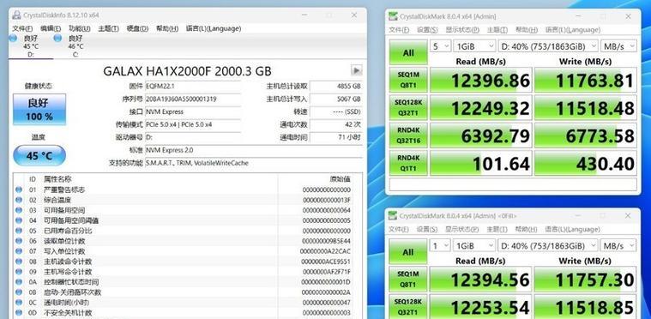Click status dot for attribute 02 综合温度
This screenshot has width=651, height=319.
click(19, 200)
